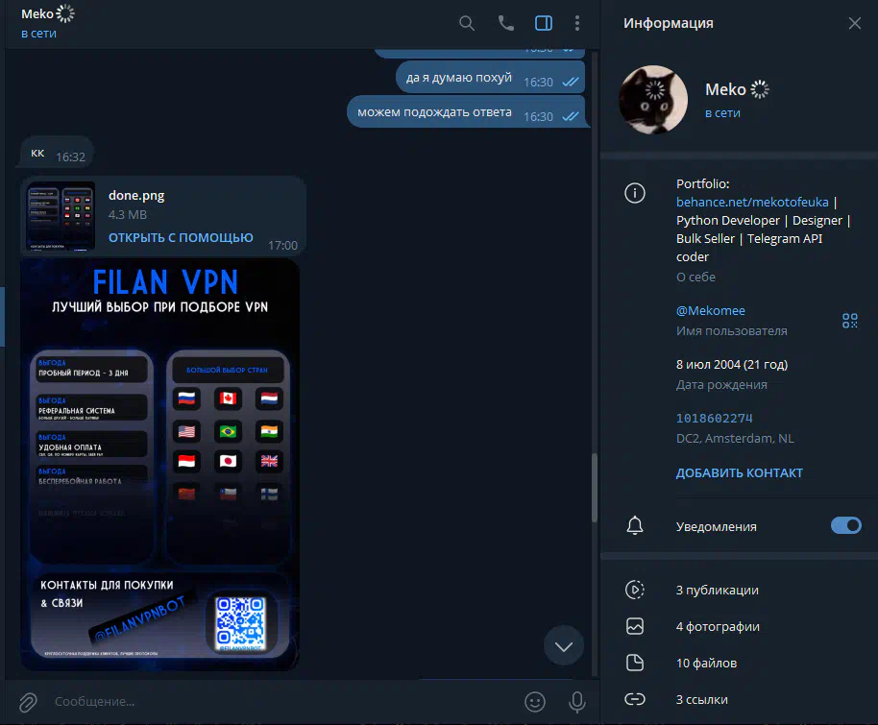Open the 3 публикации section
This screenshot has height=725, width=878.
coord(718,590)
